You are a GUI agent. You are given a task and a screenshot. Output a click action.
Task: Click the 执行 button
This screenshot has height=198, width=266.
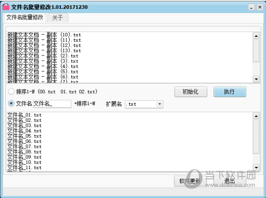click(x=230, y=91)
